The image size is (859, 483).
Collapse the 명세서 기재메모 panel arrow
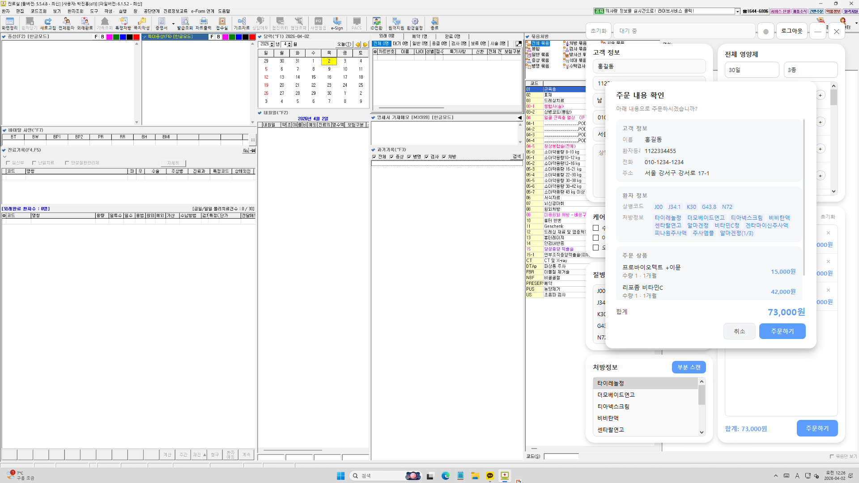[519, 118]
